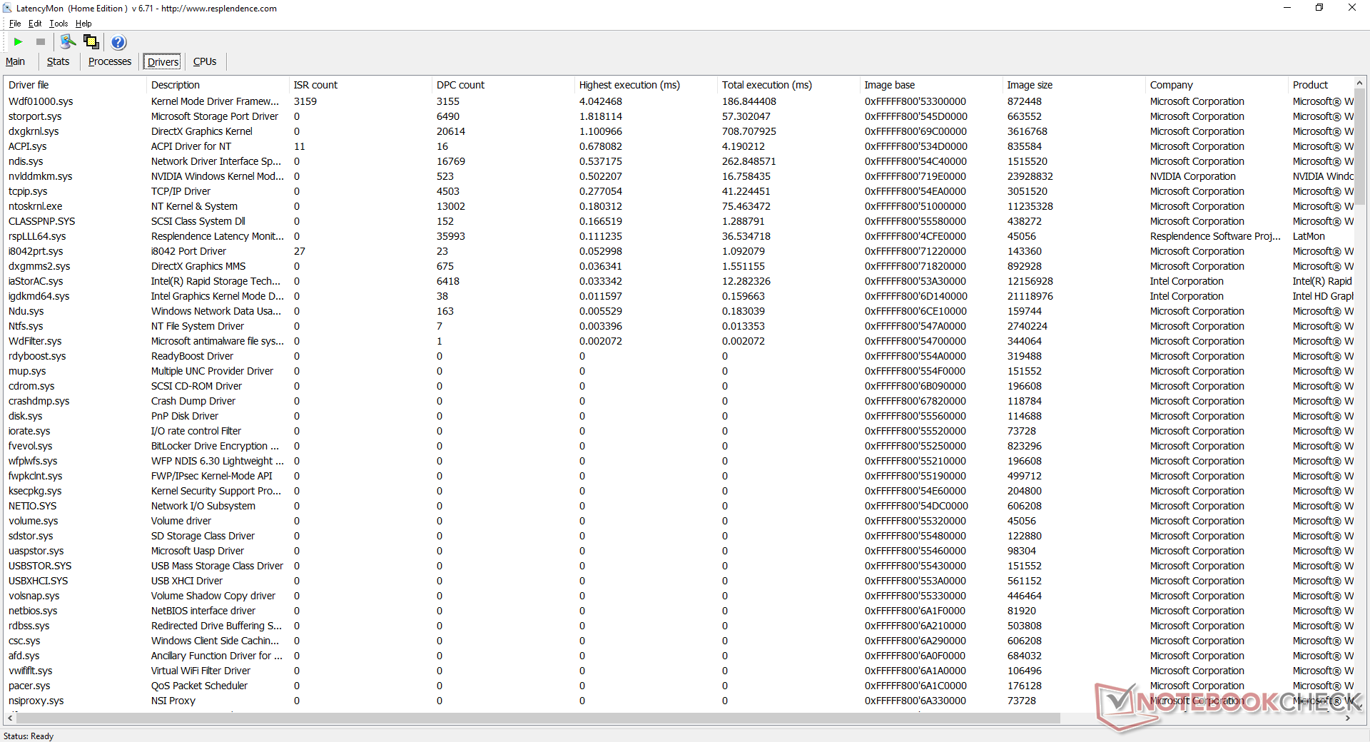Switch to the Processes tab
Viewport: 1370px width, 742px height.
(x=110, y=61)
